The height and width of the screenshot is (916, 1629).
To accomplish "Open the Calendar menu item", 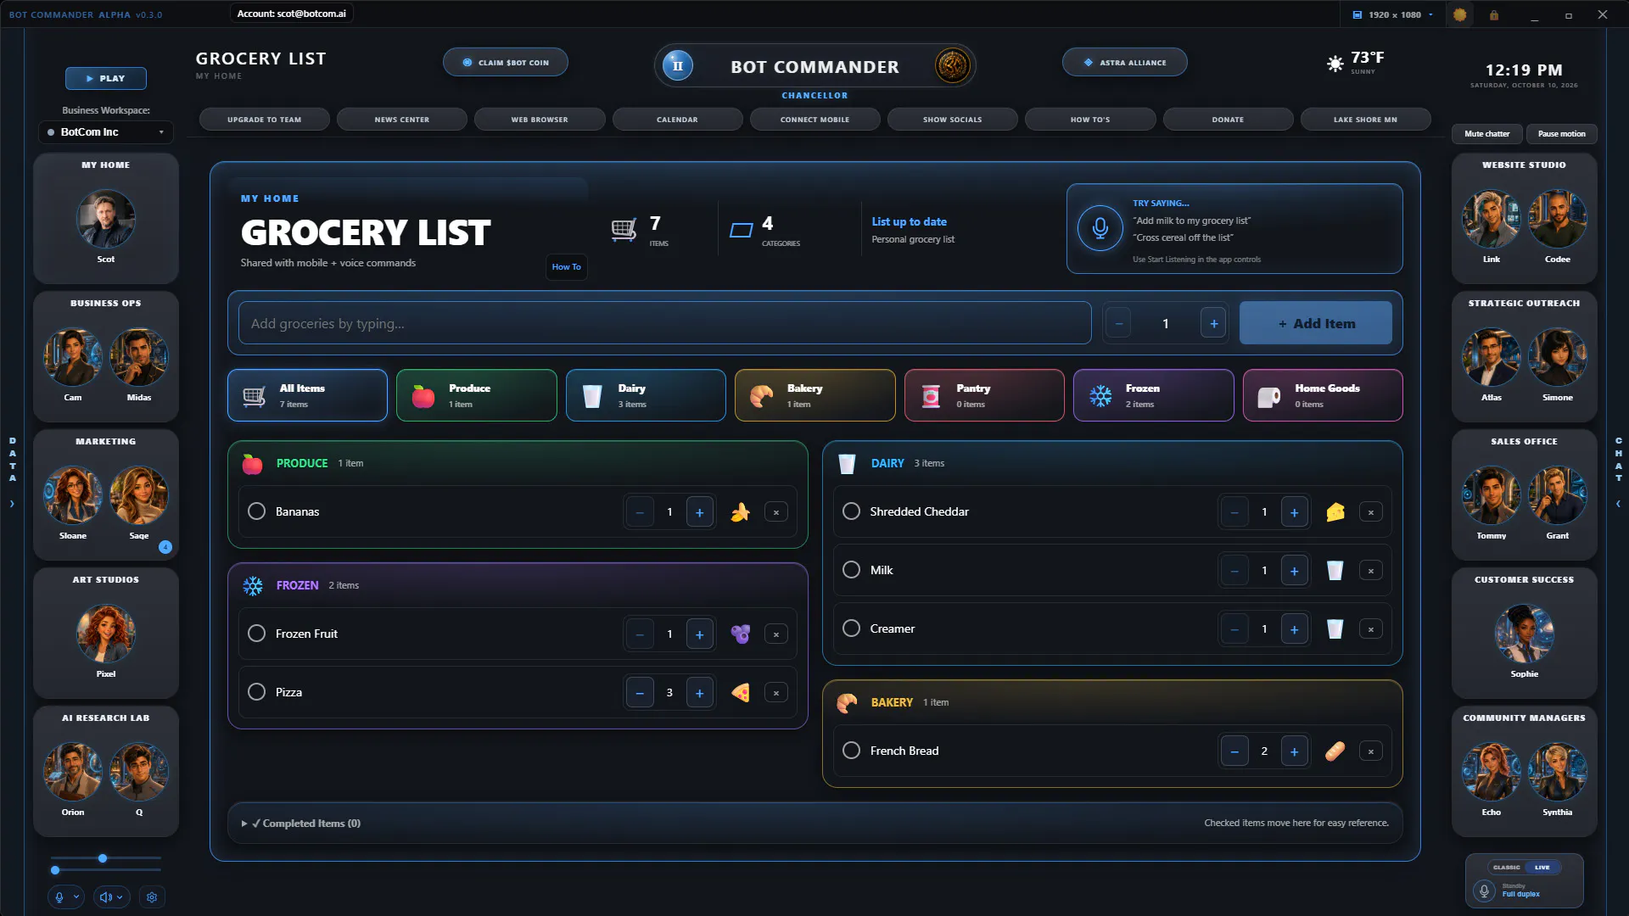I will pos(677,120).
